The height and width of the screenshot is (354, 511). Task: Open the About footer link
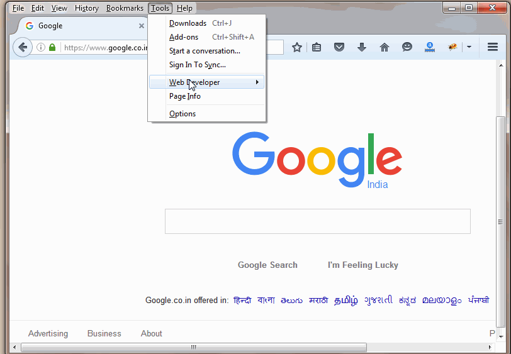[x=152, y=333]
